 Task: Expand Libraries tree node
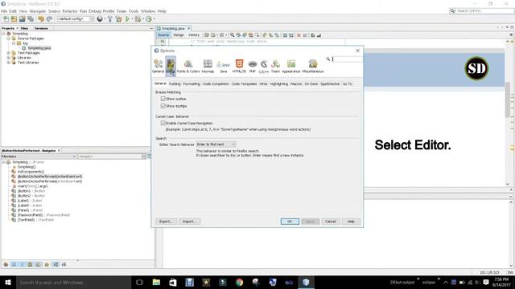tap(9, 58)
